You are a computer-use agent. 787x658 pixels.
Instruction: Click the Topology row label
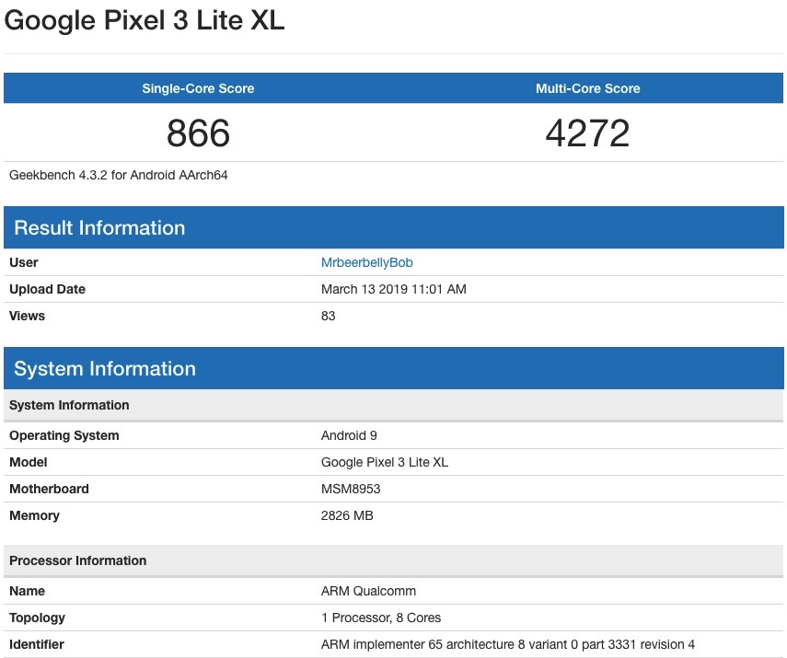pyautogui.click(x=37, y=618)
